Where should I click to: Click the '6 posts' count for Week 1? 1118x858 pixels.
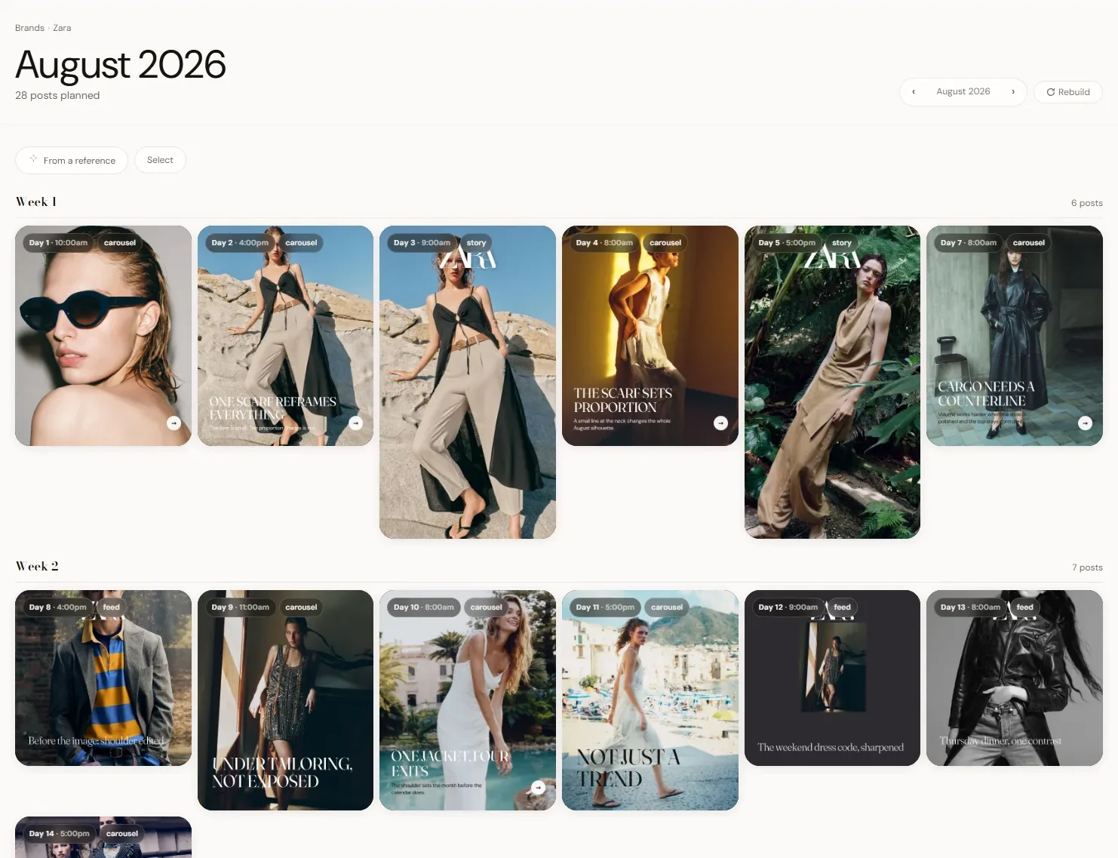(x=1087, y=203)
